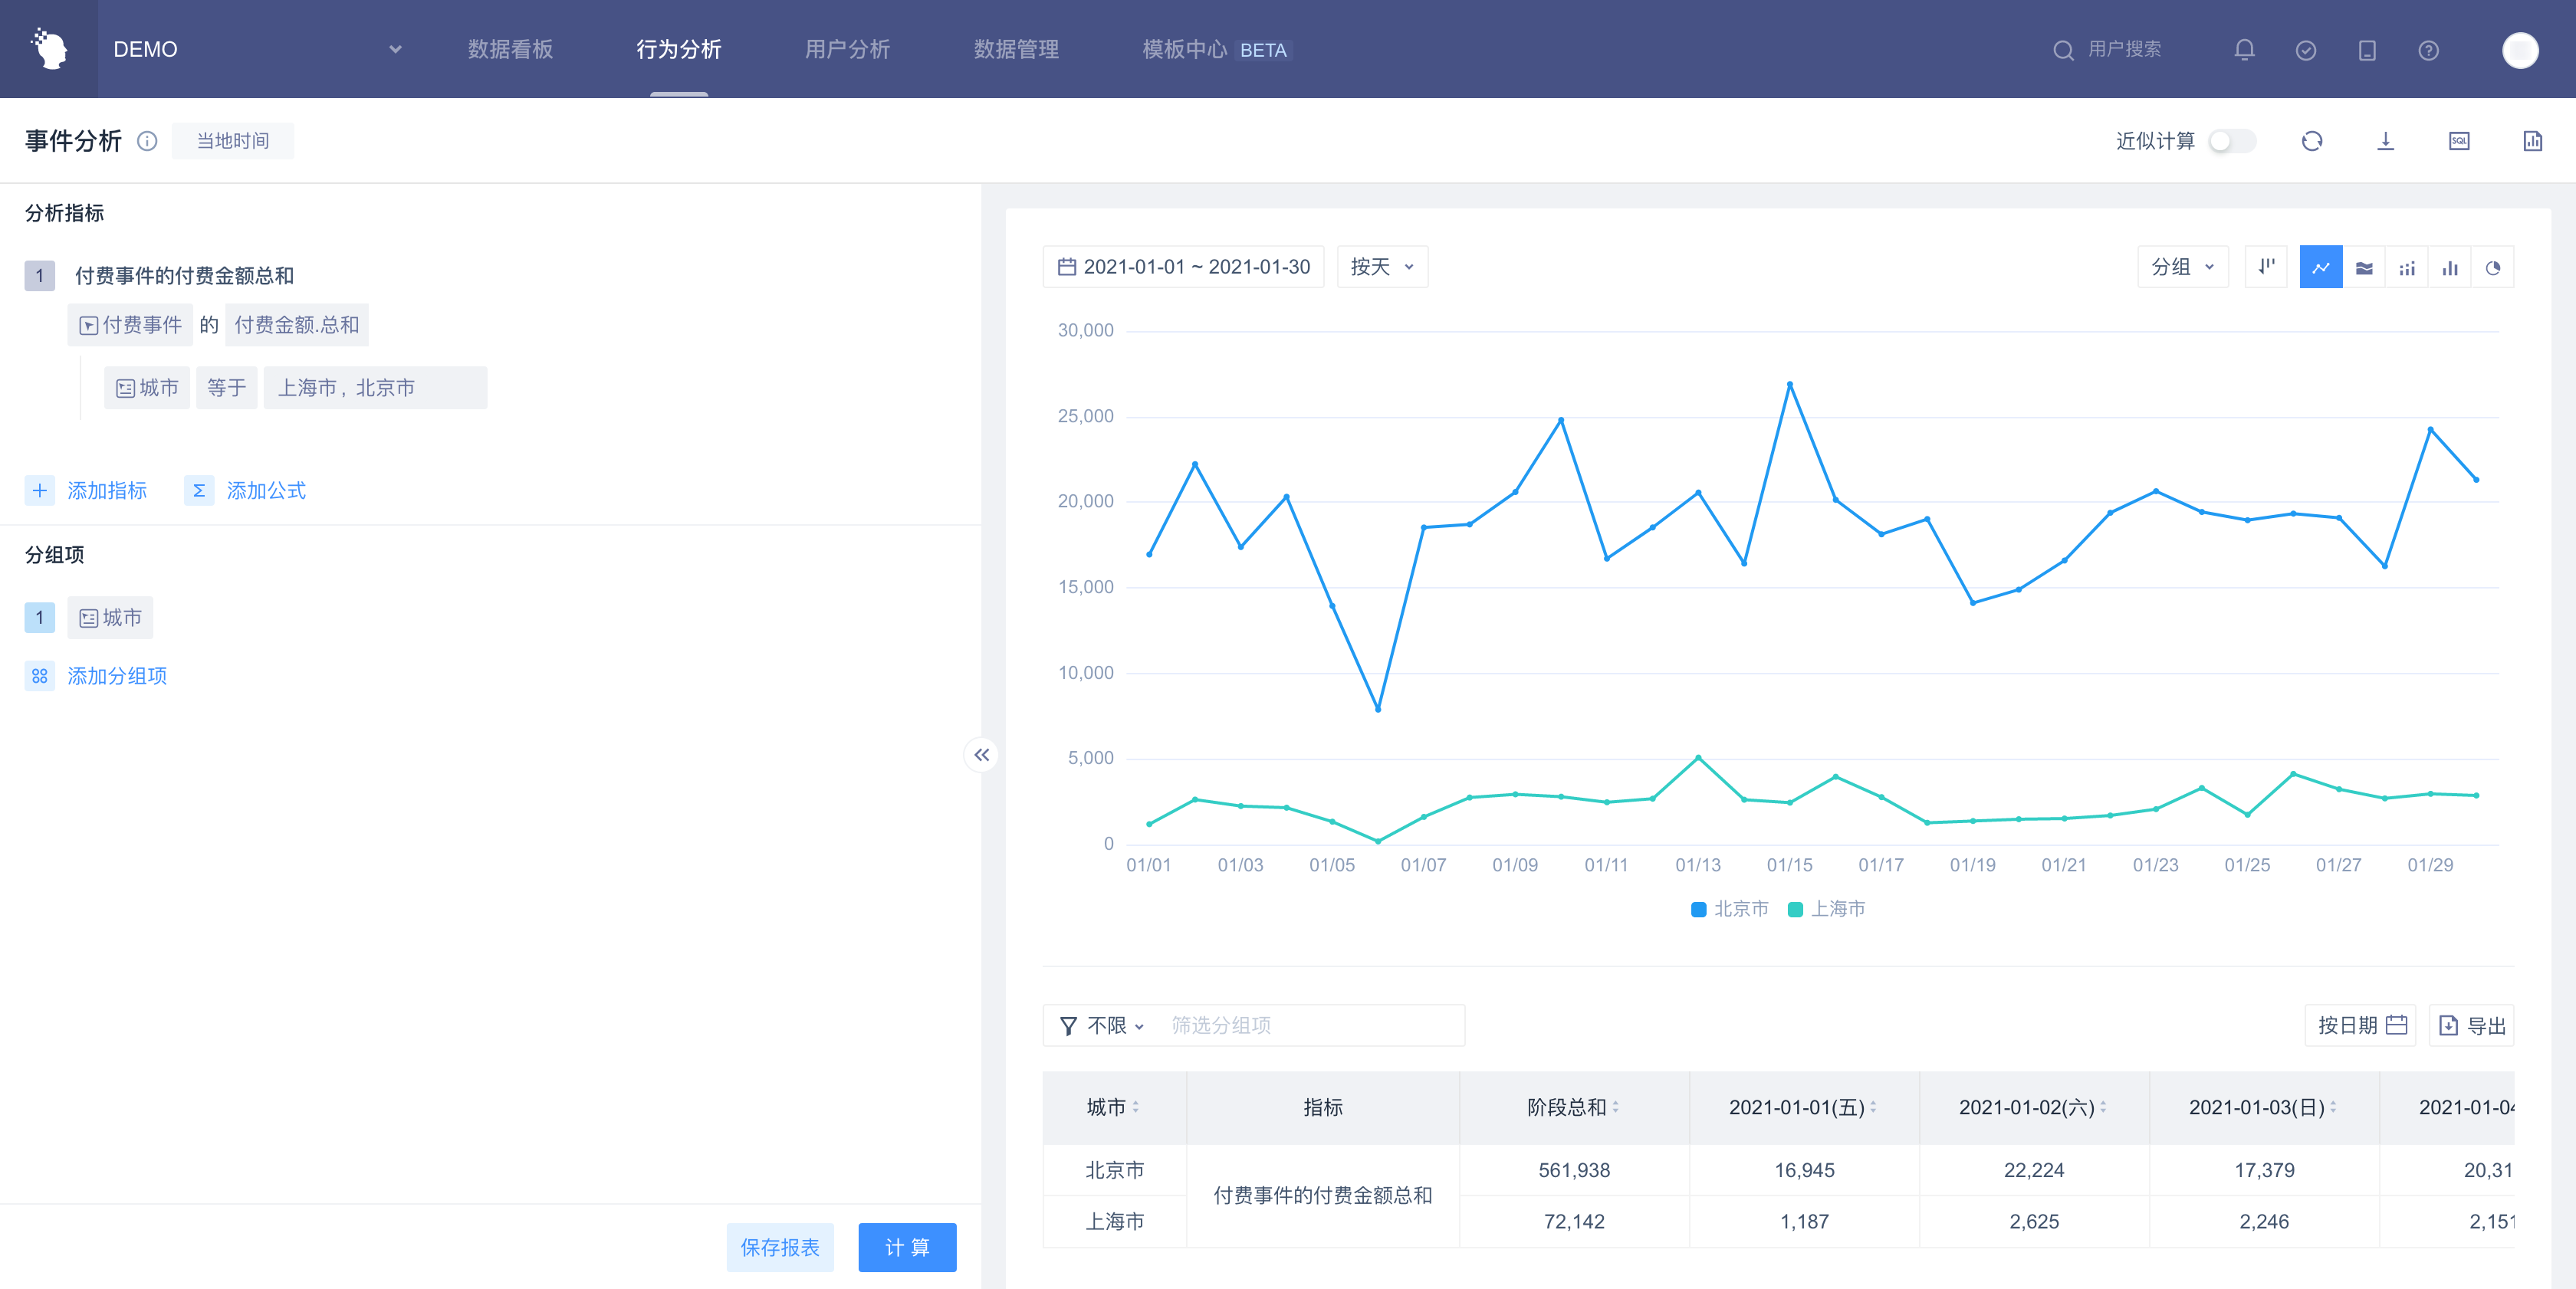Click the 筛选分组项 filter input
This screenshot has width=2576, height=1289.
pos(1310,1025)
